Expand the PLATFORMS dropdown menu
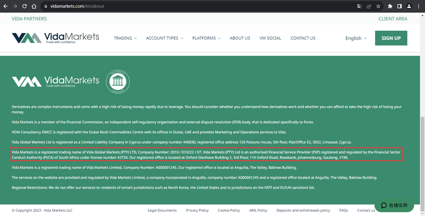425x216 pixels. pyautogui.click(x=206, y=38)
